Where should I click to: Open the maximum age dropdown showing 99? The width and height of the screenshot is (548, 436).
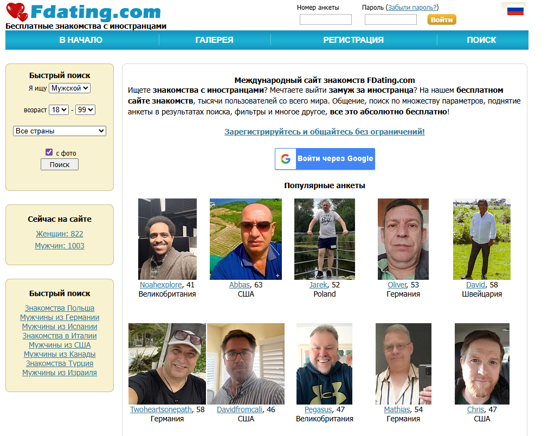point(85,110)
